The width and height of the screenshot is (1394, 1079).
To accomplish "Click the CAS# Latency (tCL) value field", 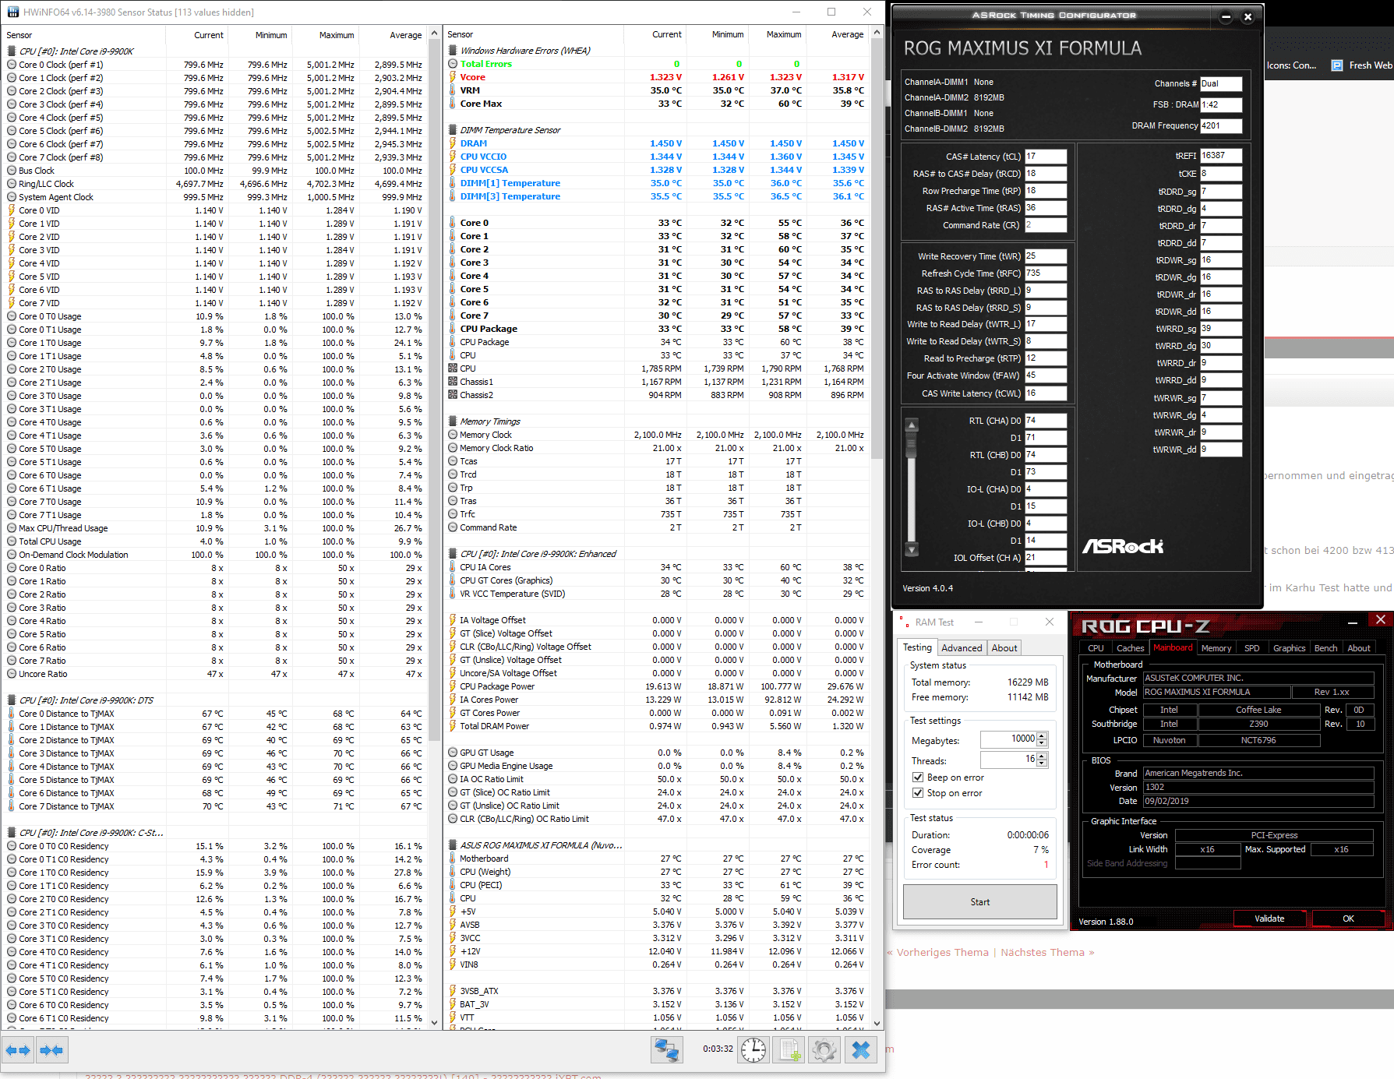I will pyautogui.click(x=1046, y=157).
